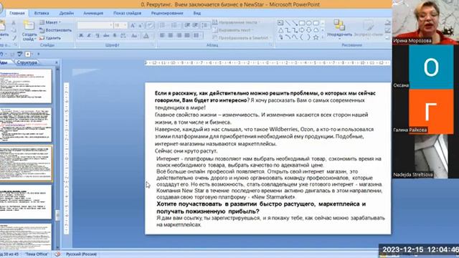The height and width of the screenshot is (258, 459).
Task: Toggle Italic (К) formatting
Action: coord(89,36)
